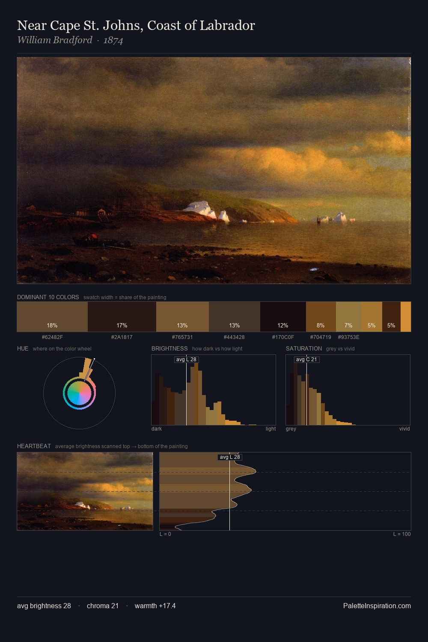The height and width of the screenshot is (642, 428).
Task: Select the 13% swatch labeled #443428
Action: 235,317
